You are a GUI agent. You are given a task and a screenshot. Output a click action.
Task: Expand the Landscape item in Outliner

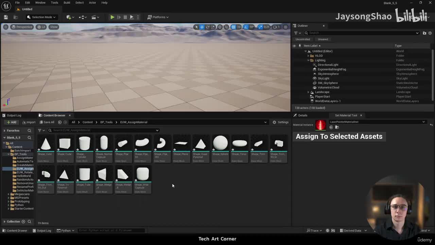[308, 92]
